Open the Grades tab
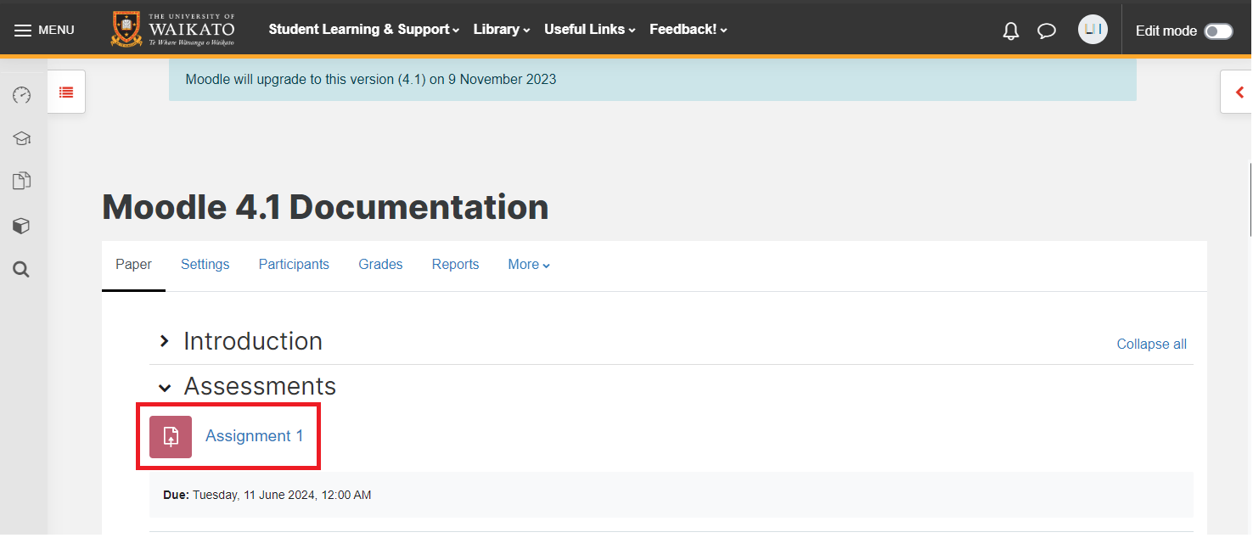 coord(380,265)
